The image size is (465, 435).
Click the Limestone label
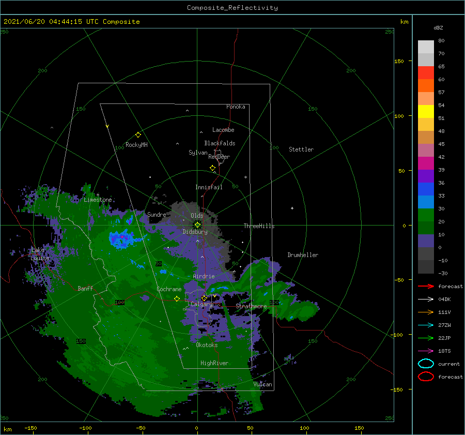click(98, 200)
